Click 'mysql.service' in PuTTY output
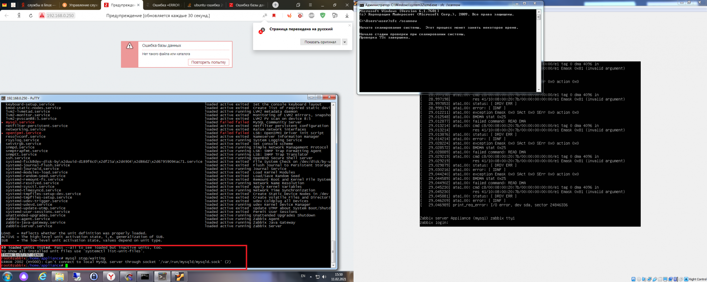 (20, 122)
